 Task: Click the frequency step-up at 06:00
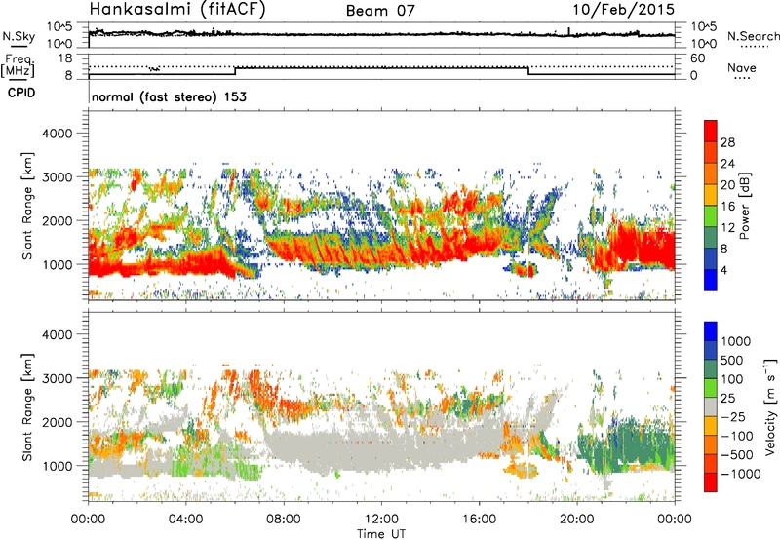point(235,71)
